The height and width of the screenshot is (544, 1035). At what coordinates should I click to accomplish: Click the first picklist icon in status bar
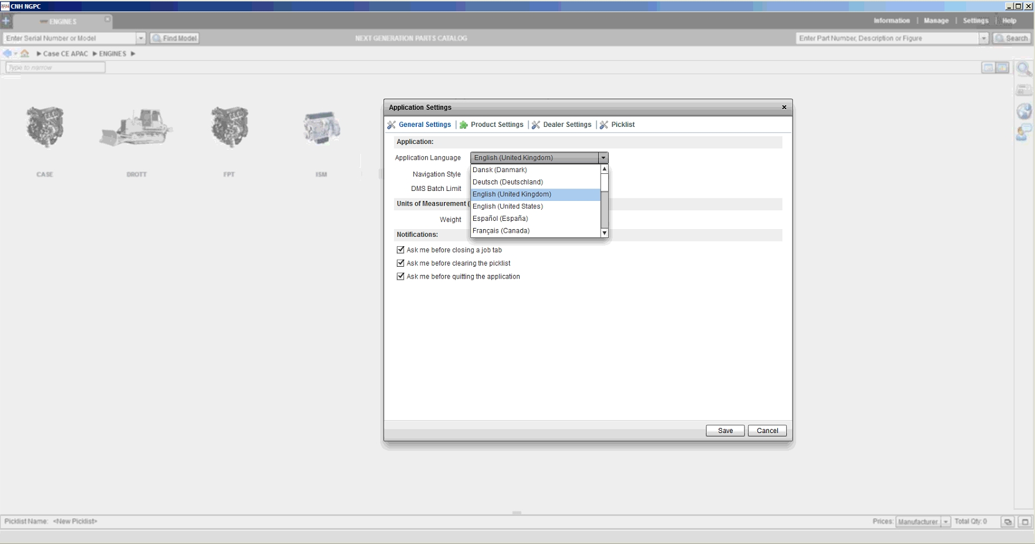(x=1007, y=522)
